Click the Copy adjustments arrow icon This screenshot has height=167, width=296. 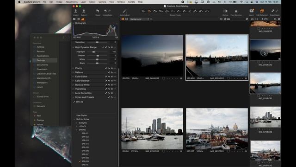point(272,11)
